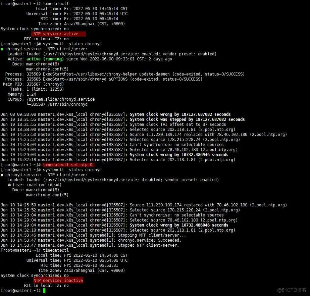The image size is (310, 296).
Task: Click the white status dot beside chronyd.service
Action: coord(2,175)
